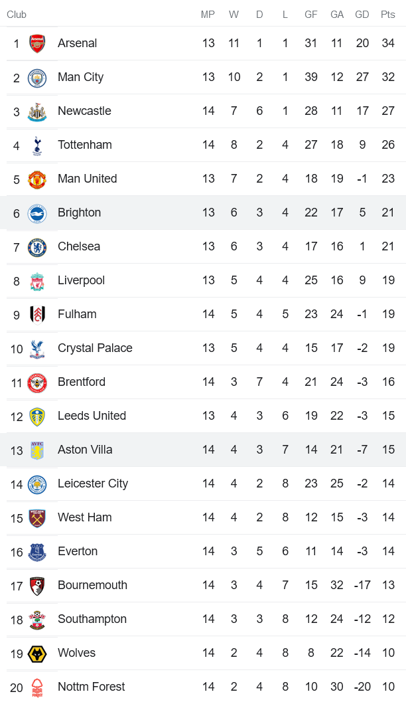Click the Newcastle club crest
Viewport: 406px width, 704px height.
tap(37, 112)
